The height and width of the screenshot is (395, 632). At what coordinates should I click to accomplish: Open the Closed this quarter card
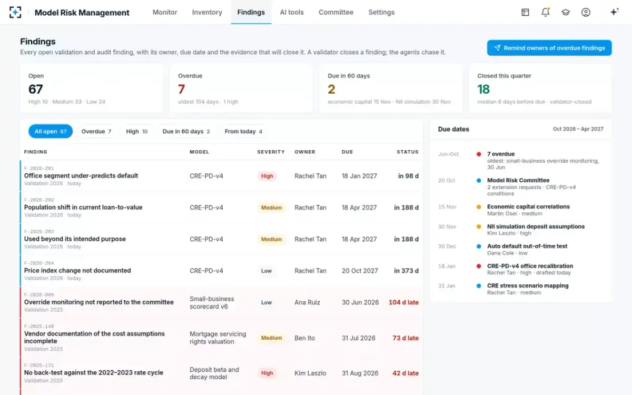540,88
